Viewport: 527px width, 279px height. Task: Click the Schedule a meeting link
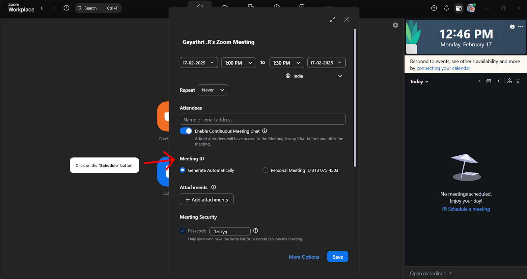pyautogui.click(x=466, y=209)
